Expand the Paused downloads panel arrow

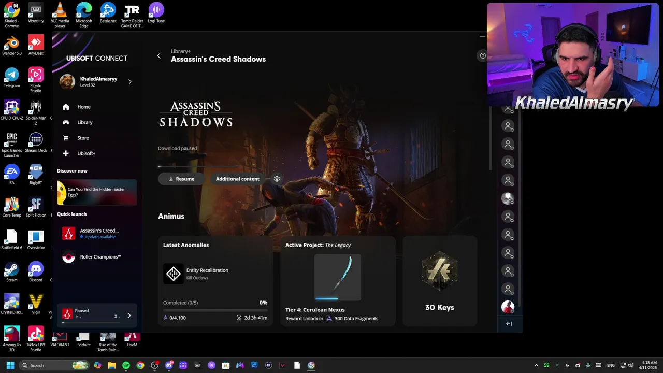(x=129, y=315)
